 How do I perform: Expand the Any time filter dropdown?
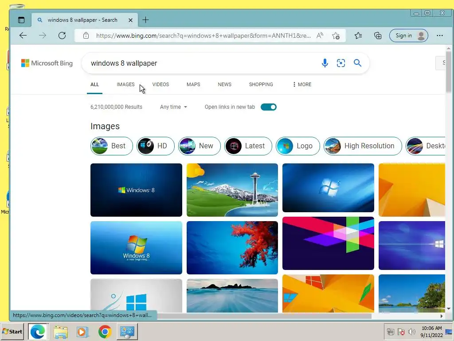(x=173, y=107)
